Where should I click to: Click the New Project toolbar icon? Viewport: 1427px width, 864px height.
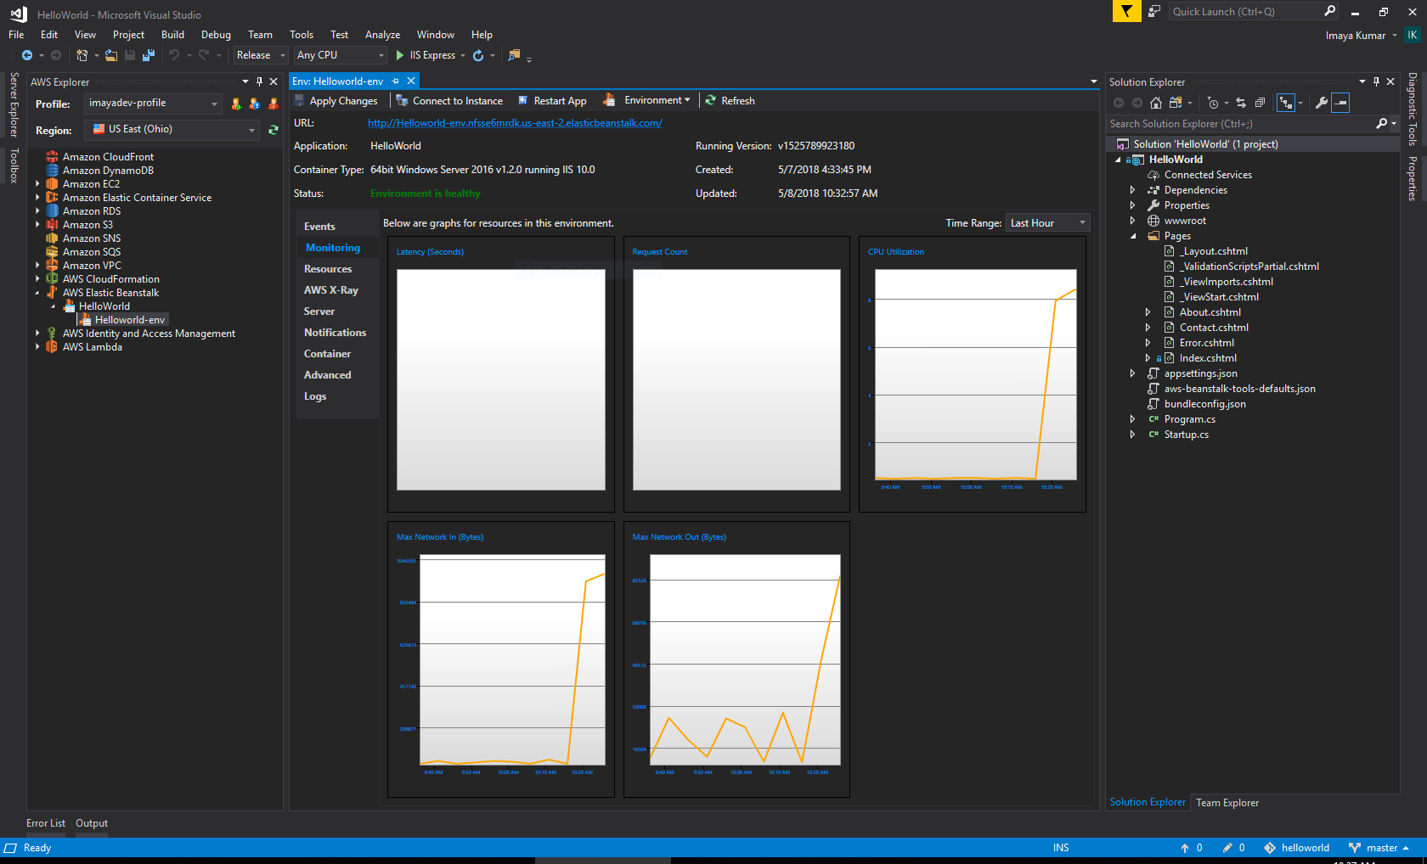(x=82, y=55)
